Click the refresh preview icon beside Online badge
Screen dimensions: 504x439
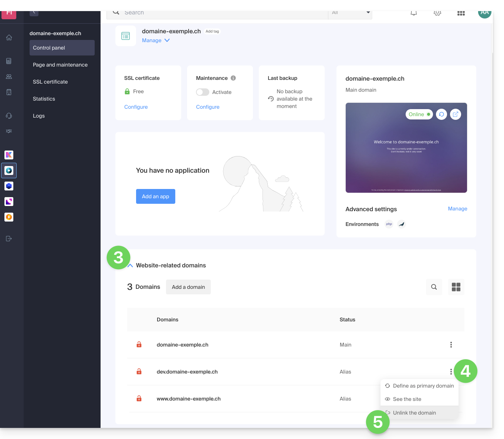pos(441,114)
